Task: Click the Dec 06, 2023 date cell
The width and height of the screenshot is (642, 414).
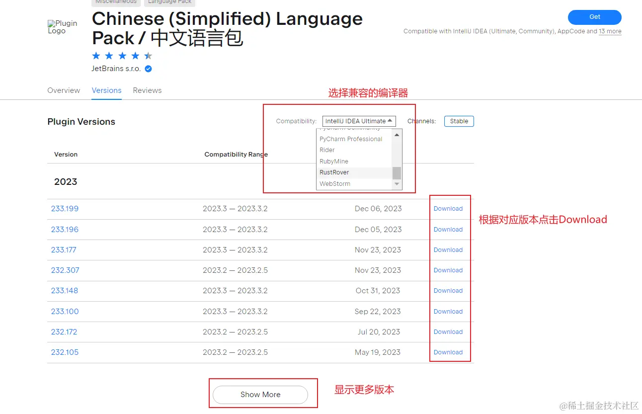Action: [x=378, y=209]
